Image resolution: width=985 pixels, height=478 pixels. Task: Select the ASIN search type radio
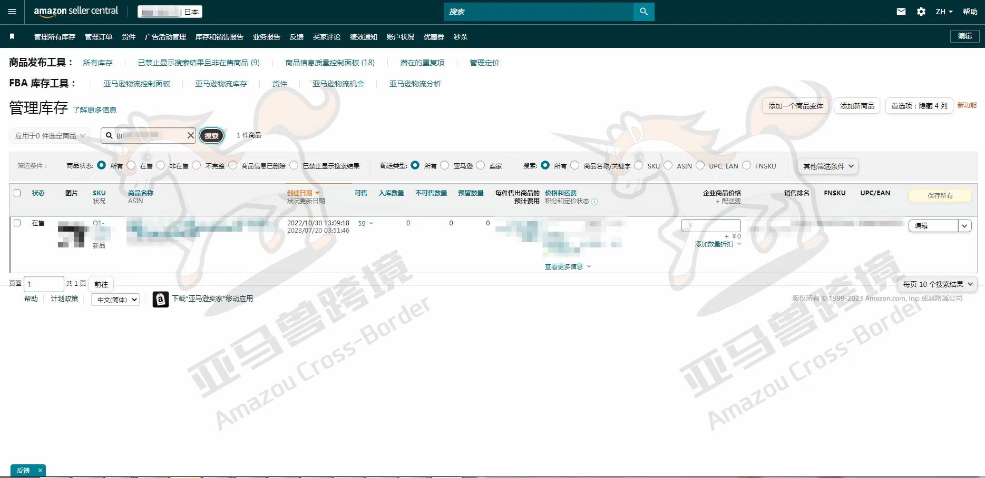tap(668, 165)
